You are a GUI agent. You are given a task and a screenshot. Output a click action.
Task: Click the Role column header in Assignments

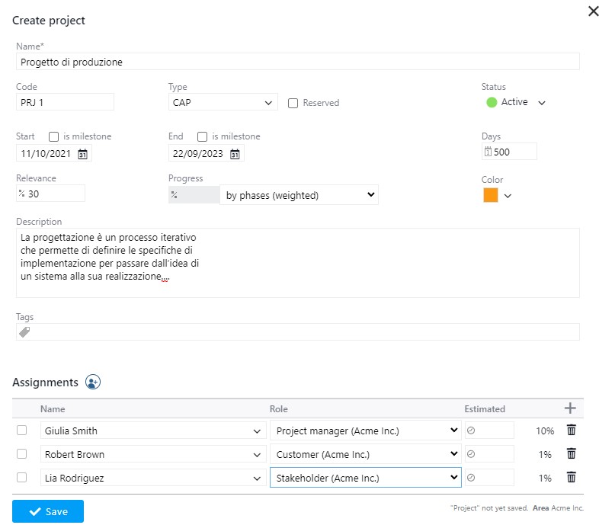[278, 409]
